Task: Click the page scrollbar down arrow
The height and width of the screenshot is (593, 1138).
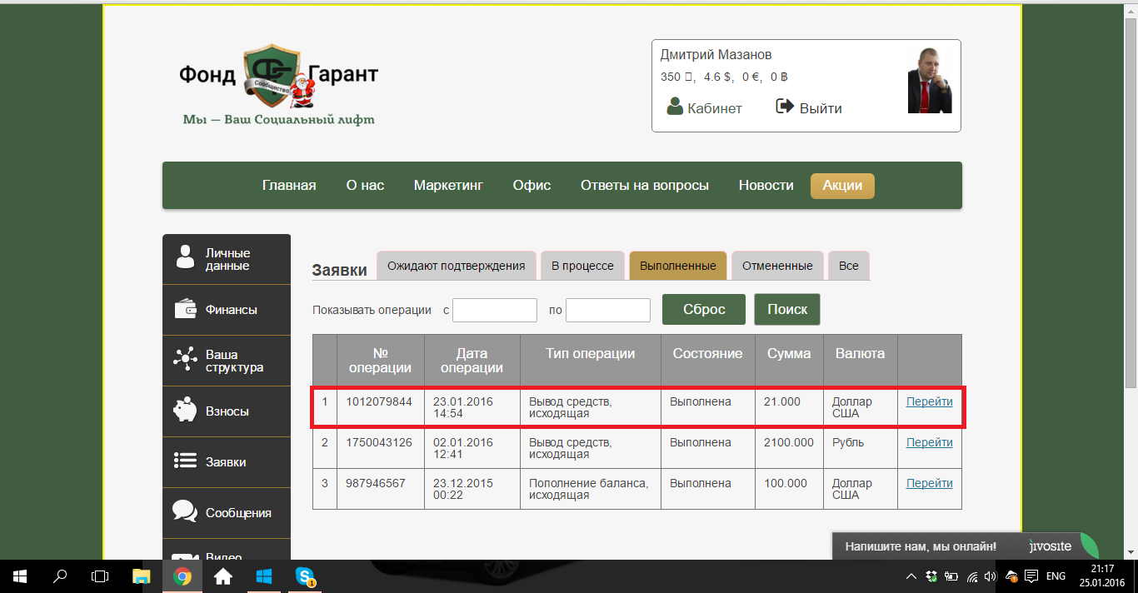Action: pos(1131,552)
